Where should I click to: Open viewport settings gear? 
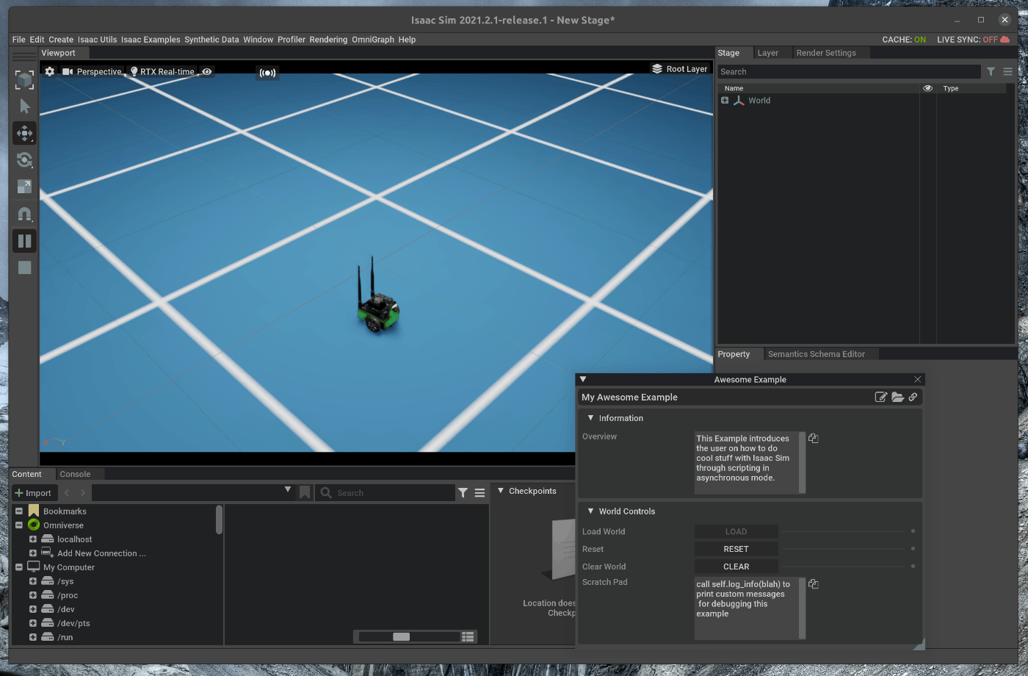click(49, 71)
